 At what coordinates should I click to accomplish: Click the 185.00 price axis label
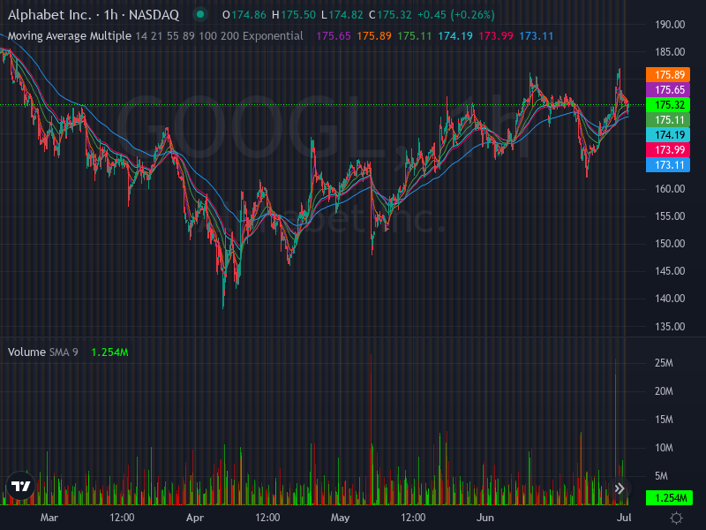pyautogui.click(x=670, y=52)
